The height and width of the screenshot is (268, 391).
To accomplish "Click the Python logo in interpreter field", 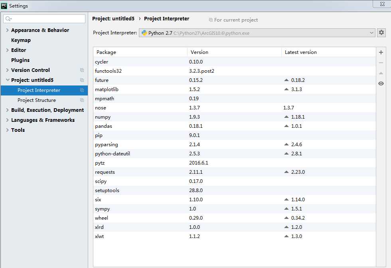I will [144, 33].
